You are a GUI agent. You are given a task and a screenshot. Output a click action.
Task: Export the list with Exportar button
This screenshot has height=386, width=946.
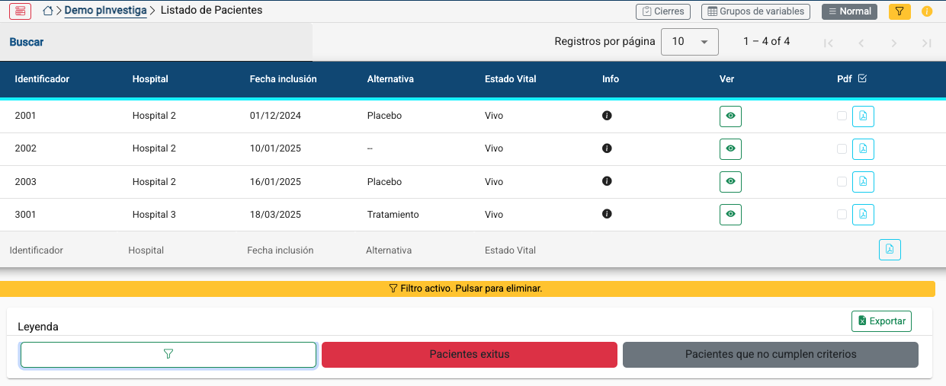881,321
